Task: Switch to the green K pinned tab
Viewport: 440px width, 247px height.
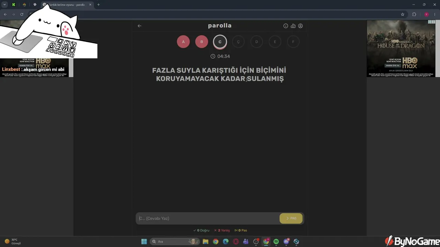Action: [14, 4]
